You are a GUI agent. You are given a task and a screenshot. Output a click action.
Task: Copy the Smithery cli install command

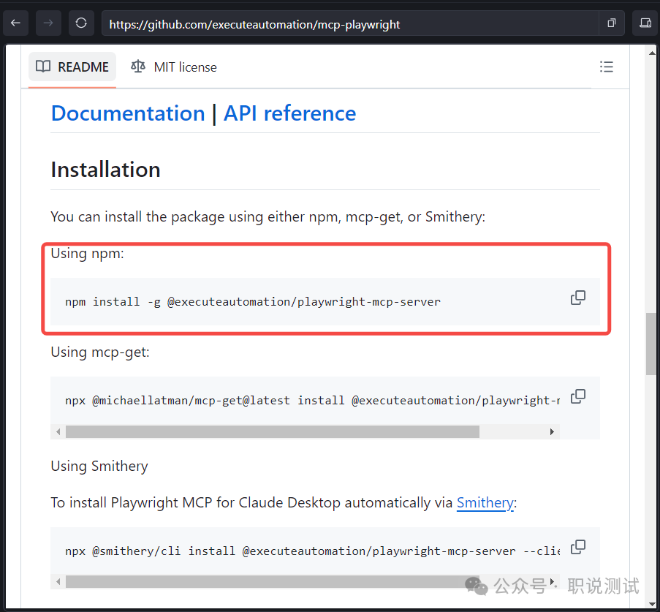(x=578, y=547)
